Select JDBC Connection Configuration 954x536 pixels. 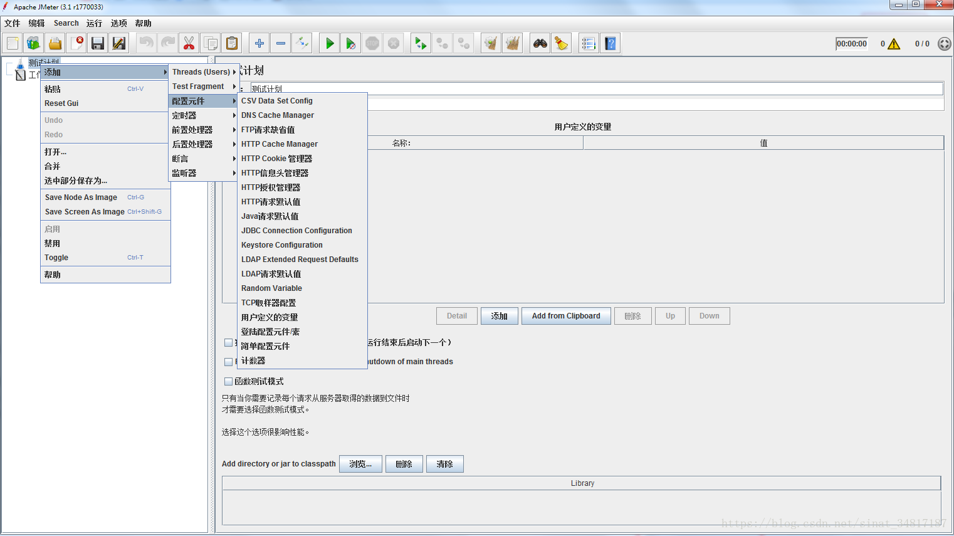[303, 231]
